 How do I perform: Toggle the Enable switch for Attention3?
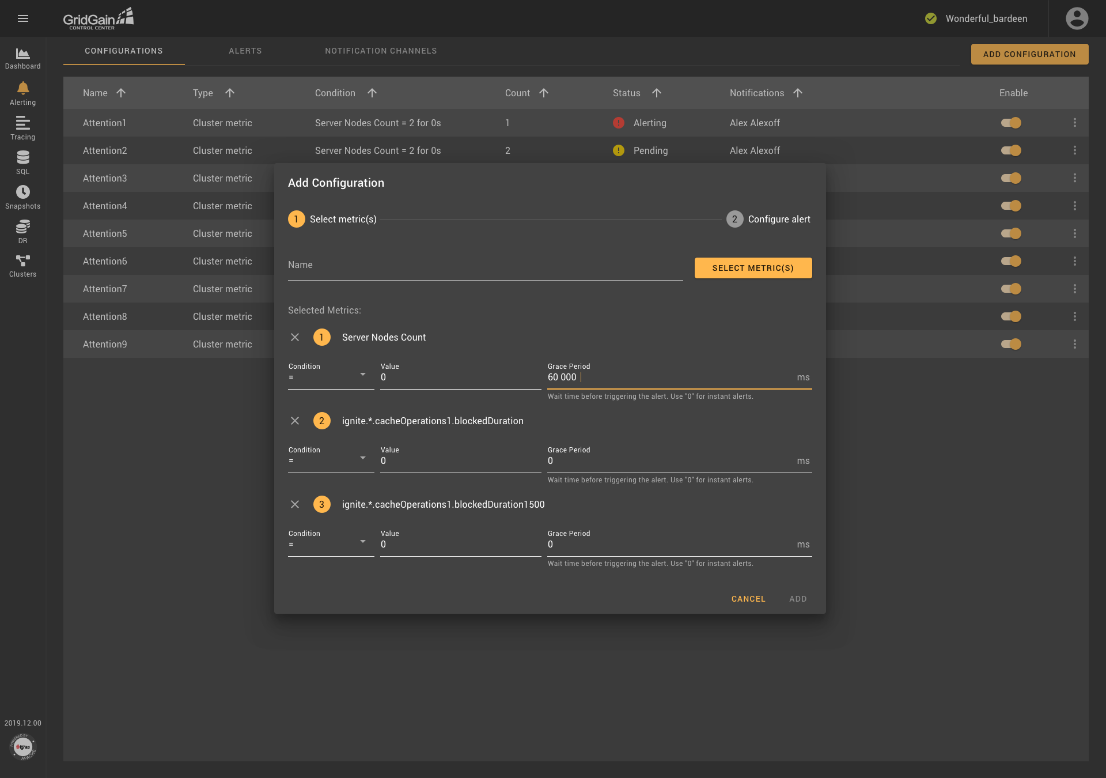point(1011,177)
